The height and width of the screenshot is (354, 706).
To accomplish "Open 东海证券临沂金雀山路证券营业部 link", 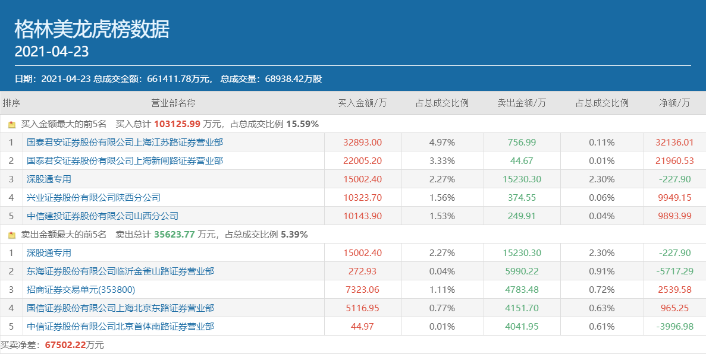I will click(x=120, y=271).
